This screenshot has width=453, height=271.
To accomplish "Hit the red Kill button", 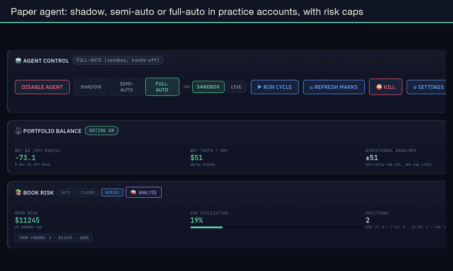I will click(386, 87).
